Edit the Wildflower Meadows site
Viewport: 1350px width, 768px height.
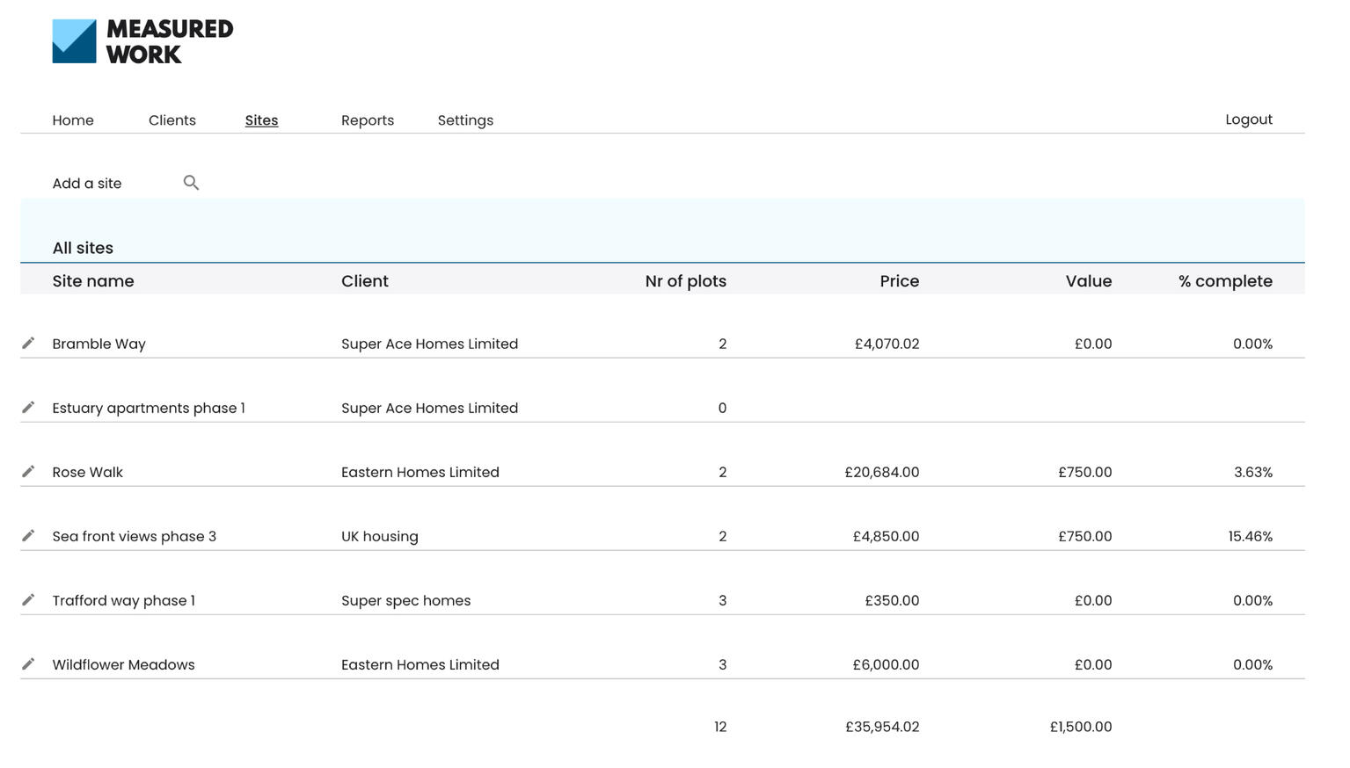tap(28, 663)
